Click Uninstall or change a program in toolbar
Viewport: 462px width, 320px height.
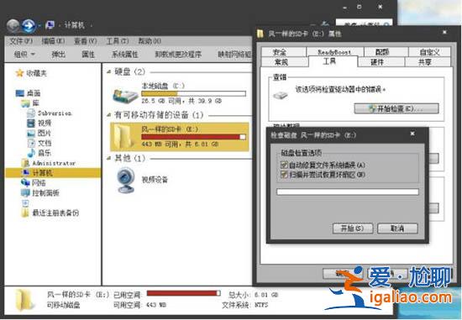(x=178, y=55)
